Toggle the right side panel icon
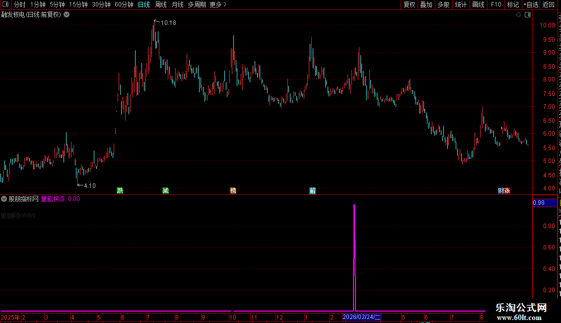The image size is (561, 323). pyautogui.click(x=528, y=15)
